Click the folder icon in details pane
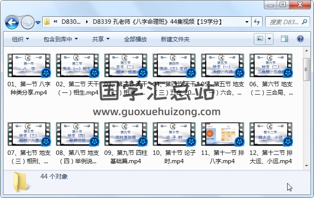This screenshot has width=314, height=198. coord(21,182)
